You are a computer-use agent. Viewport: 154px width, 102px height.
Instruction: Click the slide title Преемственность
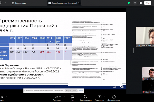pos(21,21)
